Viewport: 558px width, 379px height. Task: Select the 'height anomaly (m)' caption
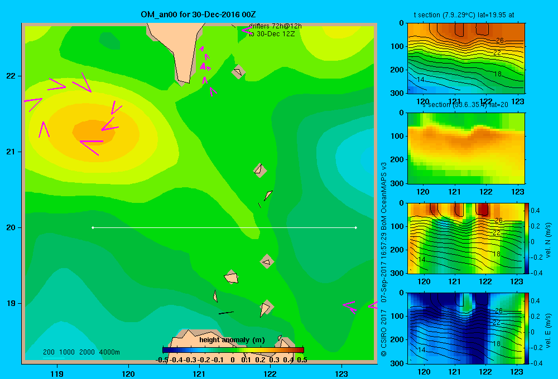[232, 340]
